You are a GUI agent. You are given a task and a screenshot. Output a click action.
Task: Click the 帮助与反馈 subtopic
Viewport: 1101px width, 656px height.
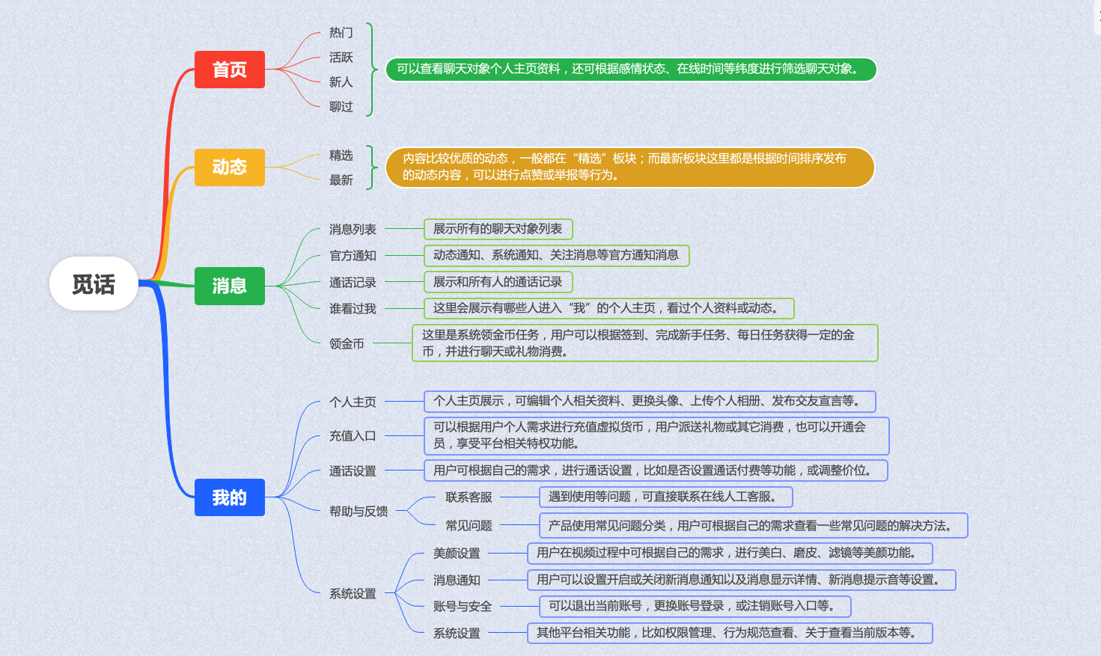pyautogui.click(x=359, y=512)
